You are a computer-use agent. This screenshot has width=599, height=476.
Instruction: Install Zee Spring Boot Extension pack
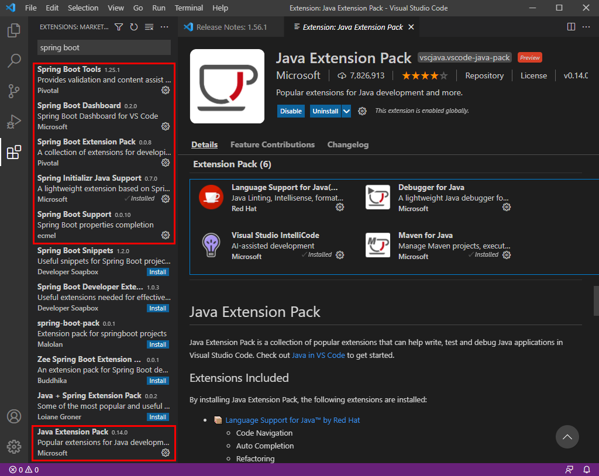(158, 381)
